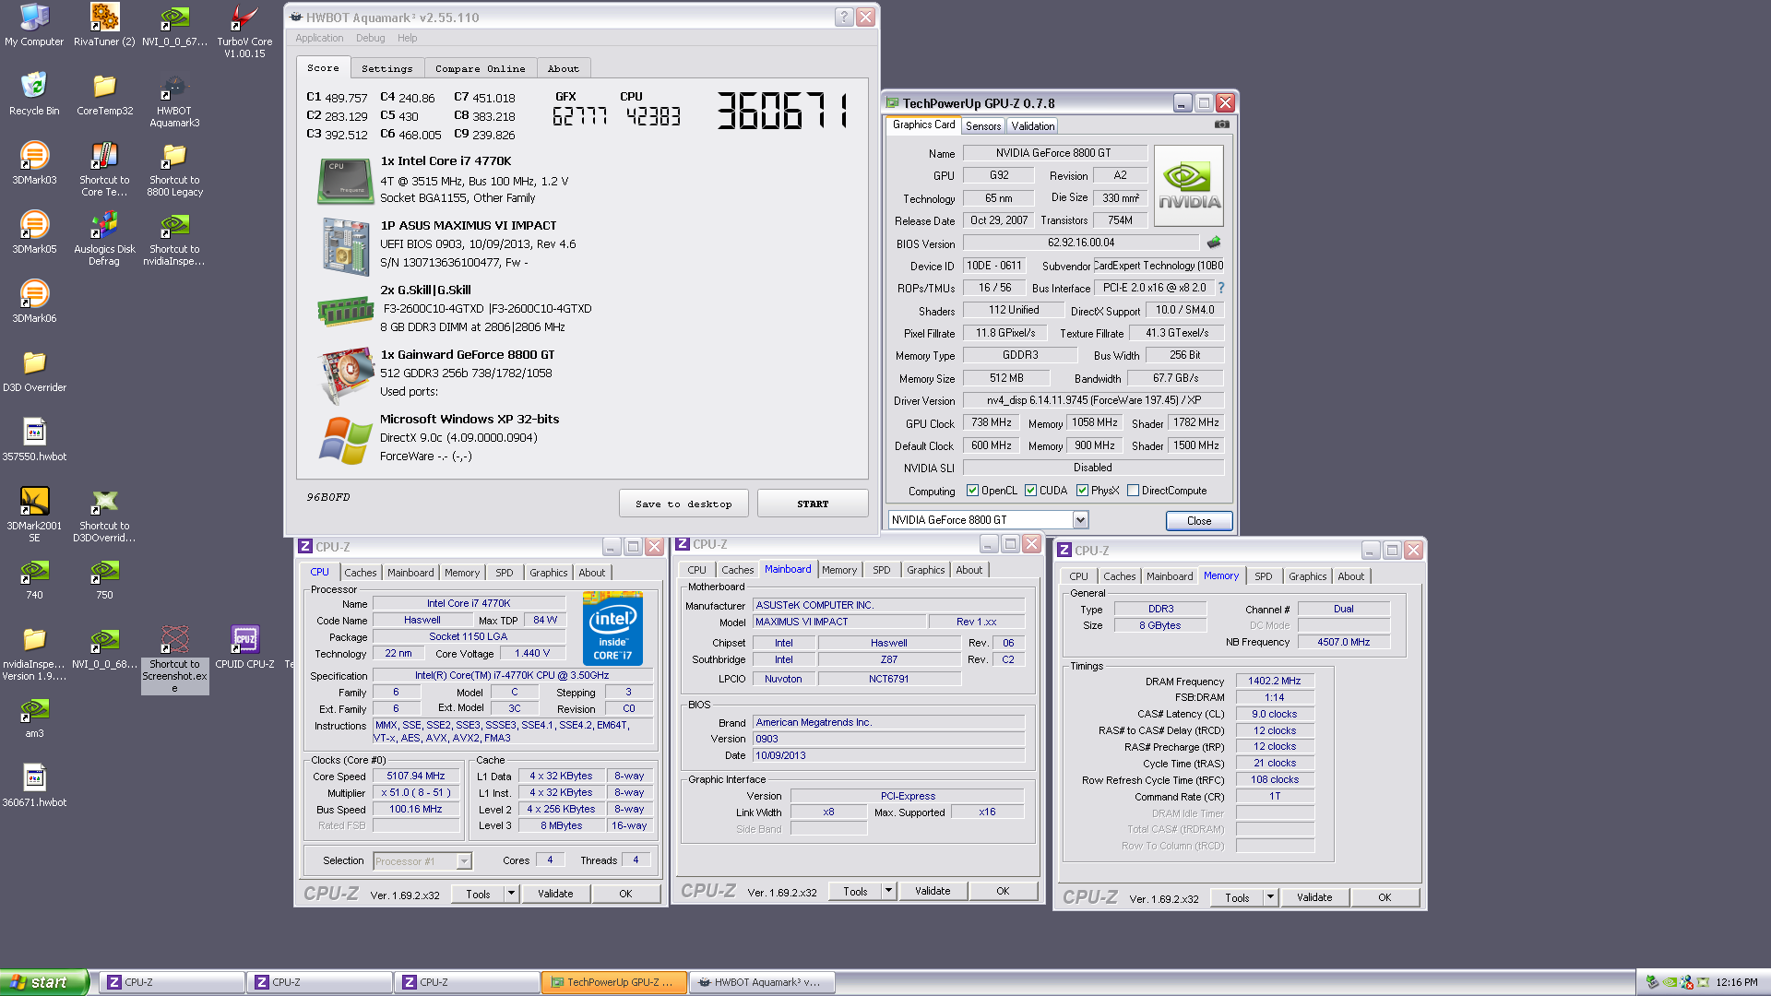Open the Debug menu in Aquamark

pos(370,38)
